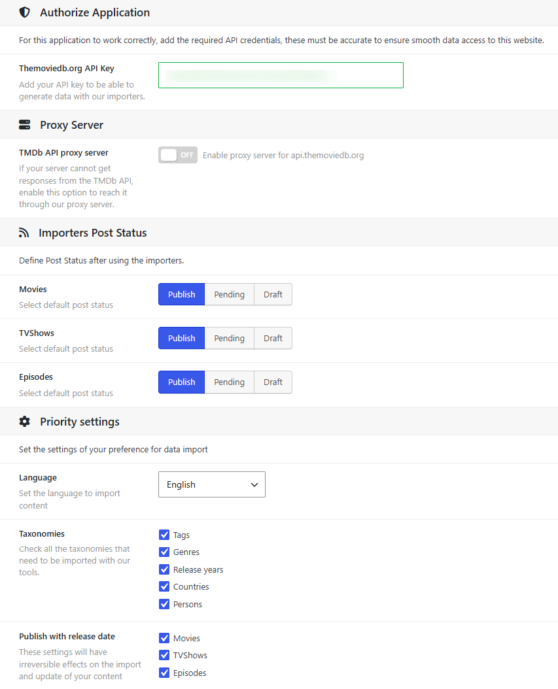Set TVShows post status to Pending
The image size is (558, 689).
[x=229, y=339]
